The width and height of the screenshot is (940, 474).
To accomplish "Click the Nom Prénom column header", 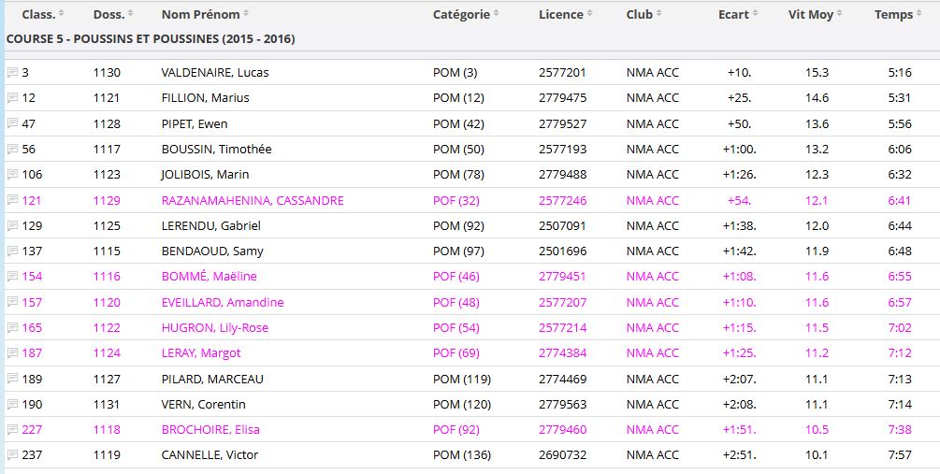I will point(200,15).
